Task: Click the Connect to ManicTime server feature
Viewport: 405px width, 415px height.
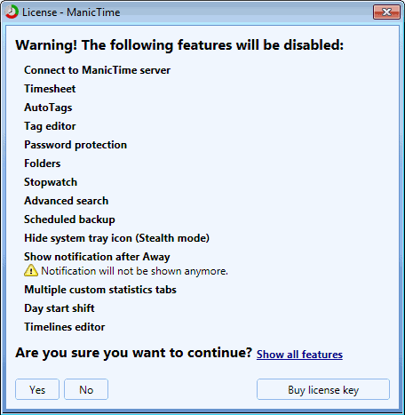Action: coord(98,70)
